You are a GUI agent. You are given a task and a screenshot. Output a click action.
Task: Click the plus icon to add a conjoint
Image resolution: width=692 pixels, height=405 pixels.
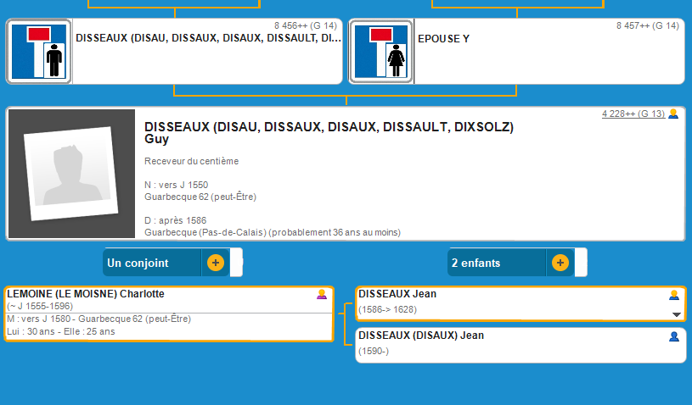coord(216,263)
